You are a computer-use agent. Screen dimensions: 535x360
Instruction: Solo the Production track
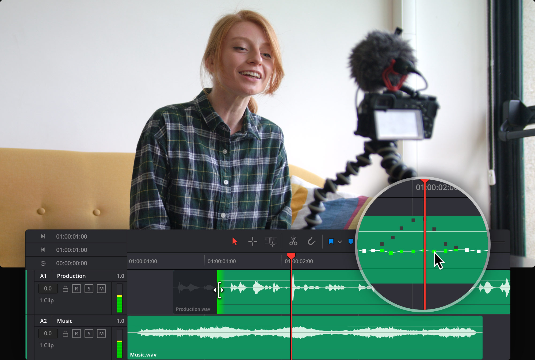pyautogui.click(x=89, y=289)
